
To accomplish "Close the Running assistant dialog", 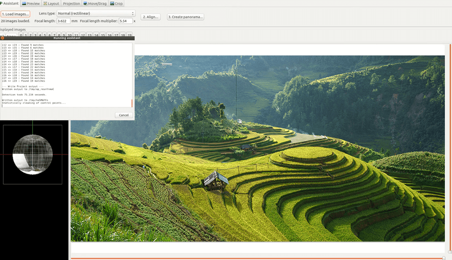I will coord(2,38).
